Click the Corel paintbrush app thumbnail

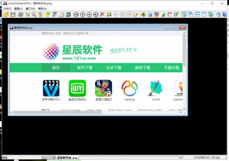156,88
